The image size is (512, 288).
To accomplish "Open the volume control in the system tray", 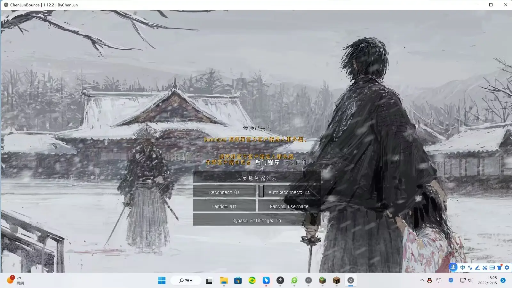I will [x=470, y=280].
